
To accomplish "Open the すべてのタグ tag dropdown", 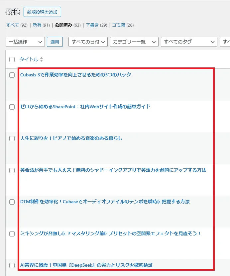I will point(189,42).
